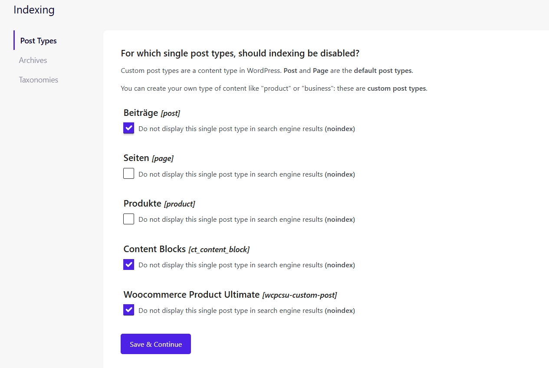549x368 pixels.
Task: Open the Post Types tab
Action: pos(38,41)
